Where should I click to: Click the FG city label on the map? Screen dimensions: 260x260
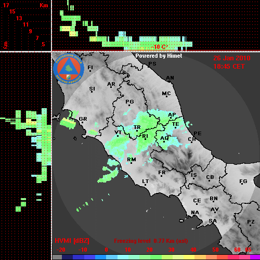pyautogui.click(x=243, y=181)
